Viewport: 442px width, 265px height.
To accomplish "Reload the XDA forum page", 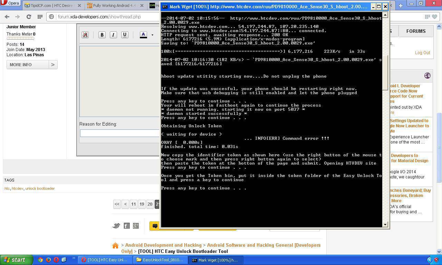I will pos(29,17).
